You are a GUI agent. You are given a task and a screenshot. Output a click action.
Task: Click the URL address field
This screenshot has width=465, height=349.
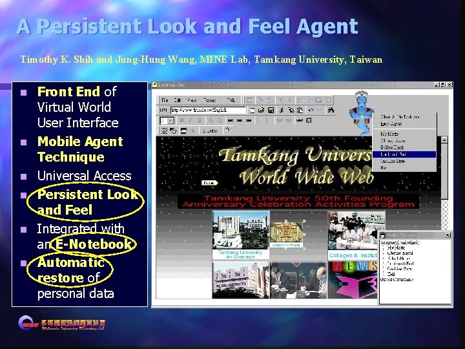[x=208, y=110]
